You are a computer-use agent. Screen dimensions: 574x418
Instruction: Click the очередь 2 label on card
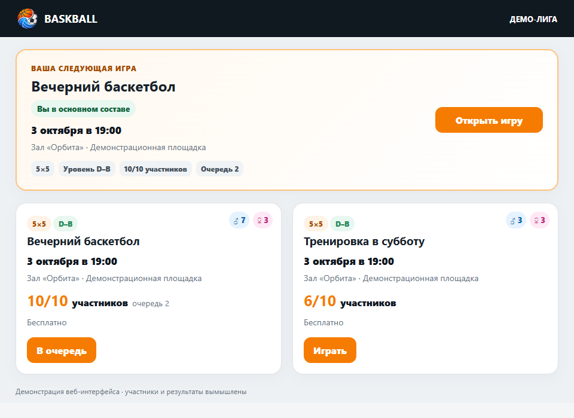tap(151, 303)
